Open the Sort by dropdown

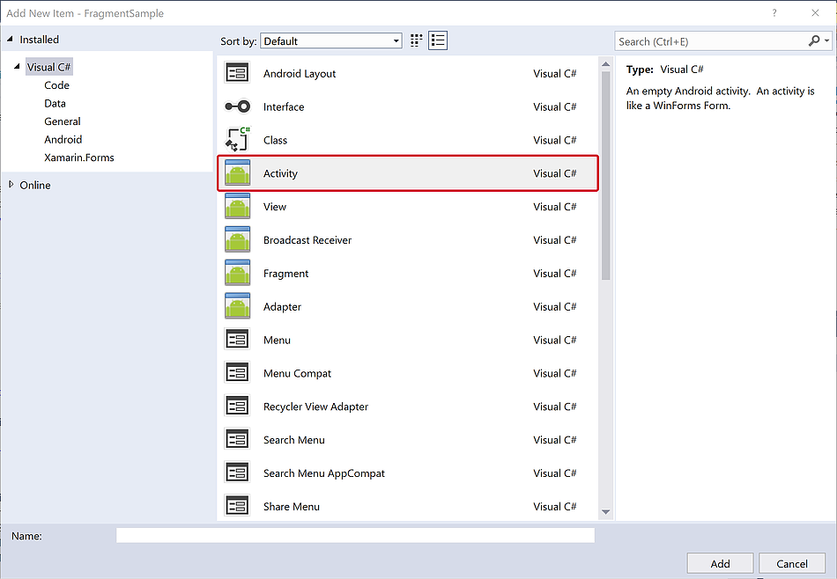click(333, 41)
